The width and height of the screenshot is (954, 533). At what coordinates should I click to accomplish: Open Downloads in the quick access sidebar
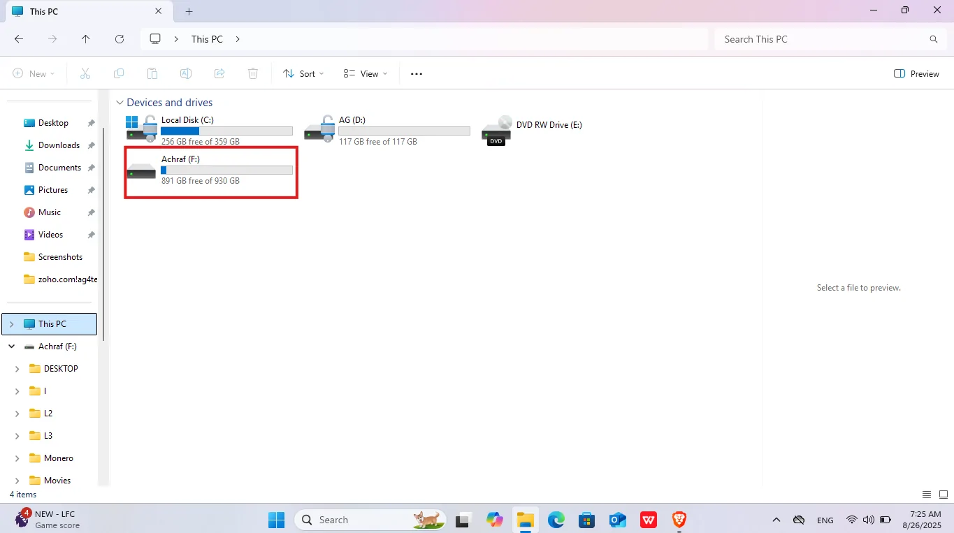click(59, 145)
